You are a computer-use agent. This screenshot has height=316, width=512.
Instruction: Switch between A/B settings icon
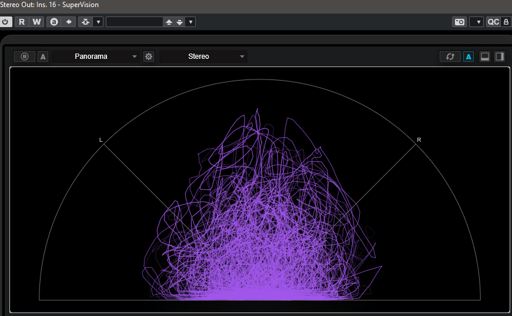(54, 22)
